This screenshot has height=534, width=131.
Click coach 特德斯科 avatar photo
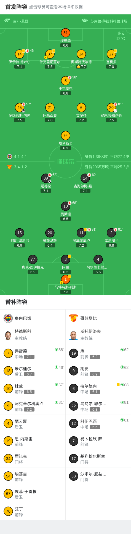click(8, 335)
